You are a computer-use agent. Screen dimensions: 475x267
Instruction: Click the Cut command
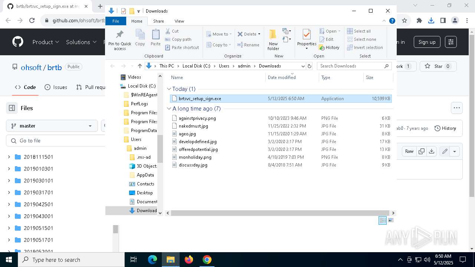172,31
